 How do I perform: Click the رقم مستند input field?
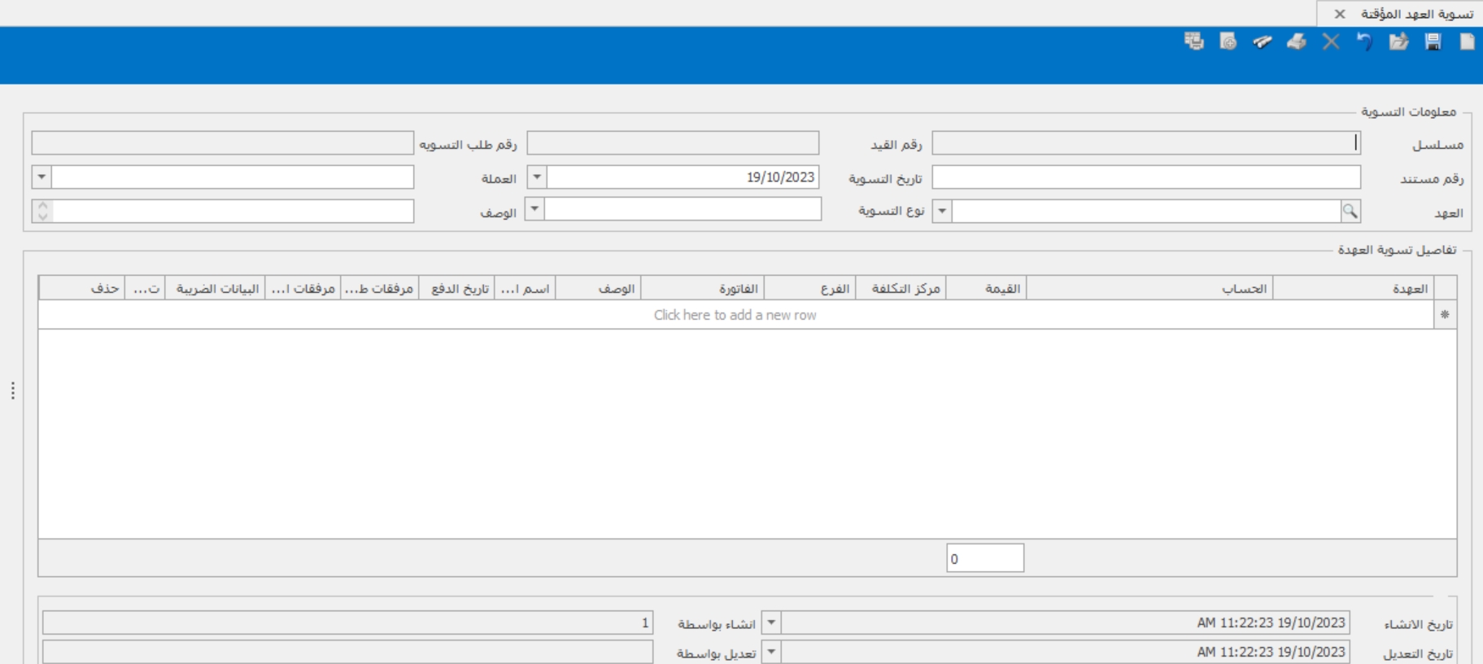tap(1145, 177)
